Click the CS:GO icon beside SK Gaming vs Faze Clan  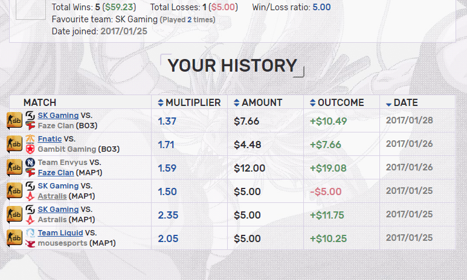(14, 120)
